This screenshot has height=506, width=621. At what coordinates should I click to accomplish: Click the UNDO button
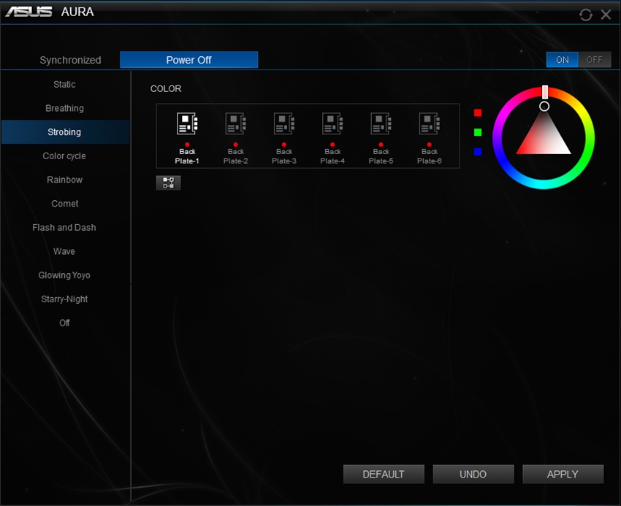473,475
